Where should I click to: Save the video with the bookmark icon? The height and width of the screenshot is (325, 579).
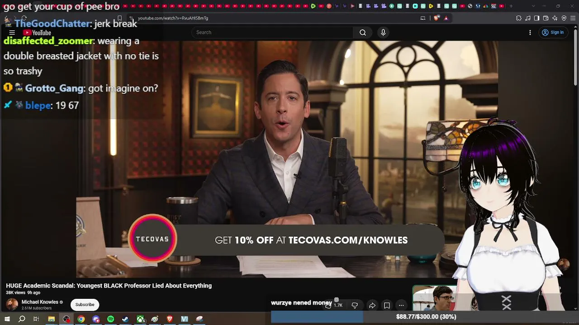click(x=387, y=306)
